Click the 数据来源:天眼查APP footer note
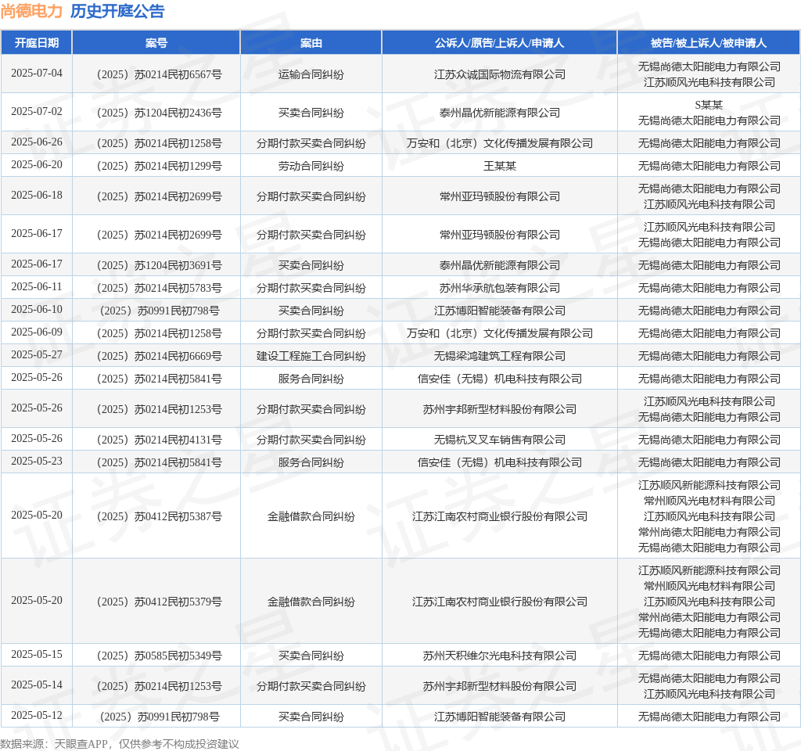The image size is (801, 751). point(120,744)
